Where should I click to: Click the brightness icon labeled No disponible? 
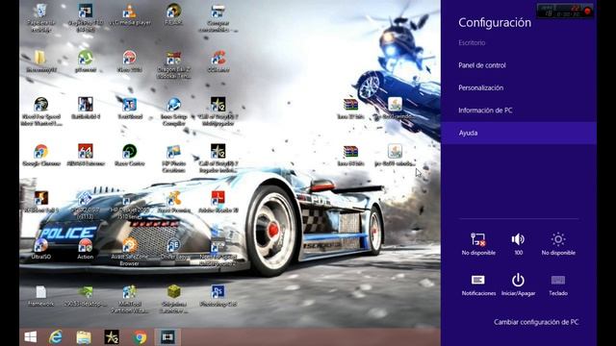(558, 243)
